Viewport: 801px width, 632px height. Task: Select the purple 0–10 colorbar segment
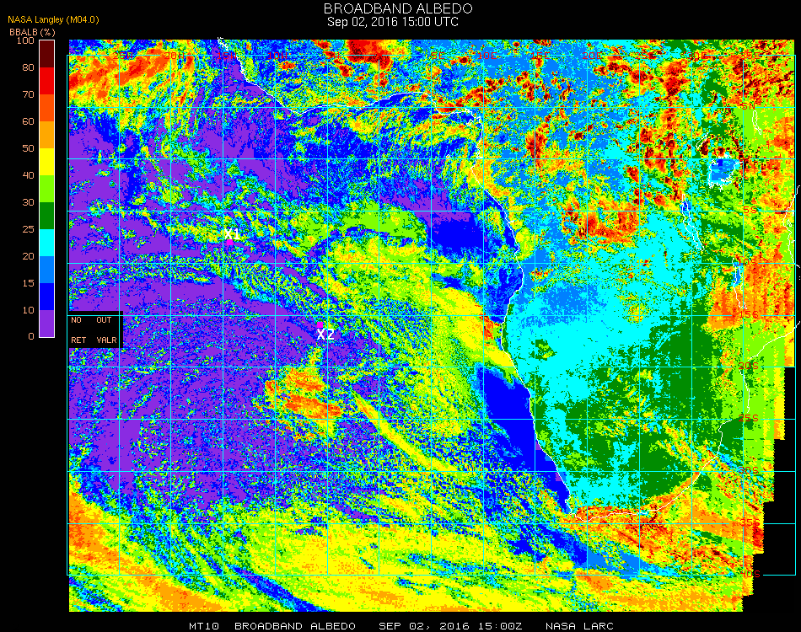pos(47,324)
